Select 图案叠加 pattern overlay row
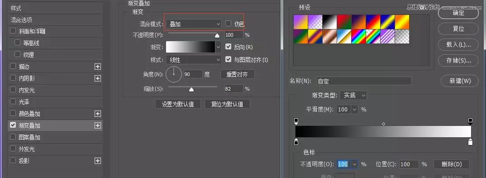 (x=55, y=137)
